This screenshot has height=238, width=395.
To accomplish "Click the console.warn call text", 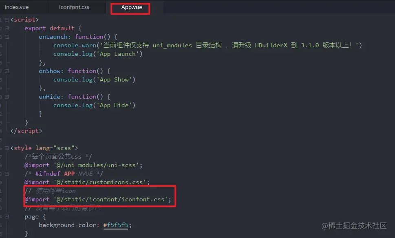I will click(75, 45).
